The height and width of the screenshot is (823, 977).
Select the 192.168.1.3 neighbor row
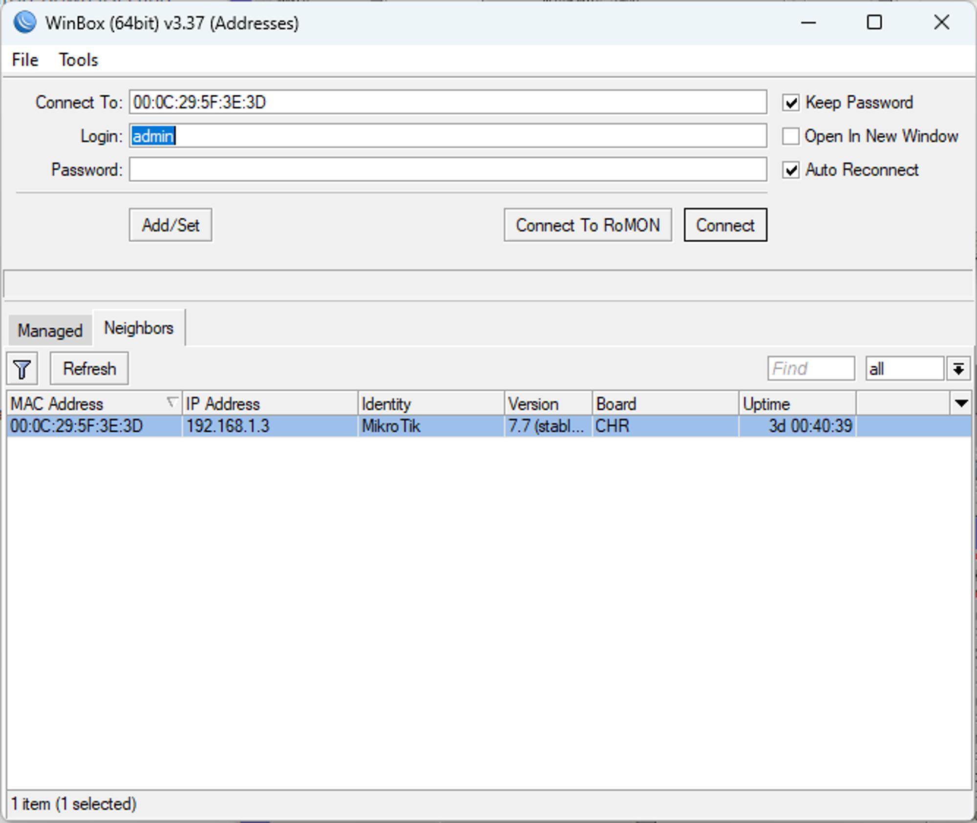coord(488,426)
